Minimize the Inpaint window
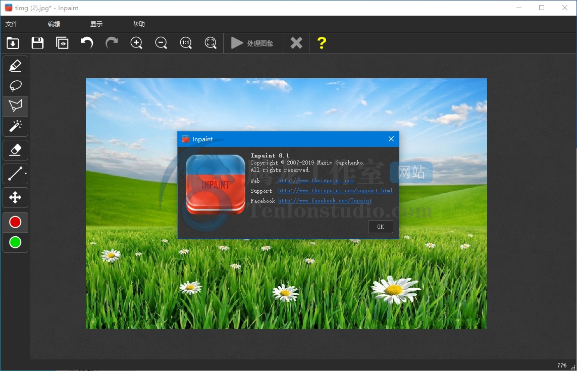Image resolution: width=577 pixels, height=371 pixels. pyautogui.click(x=519, y=8)
